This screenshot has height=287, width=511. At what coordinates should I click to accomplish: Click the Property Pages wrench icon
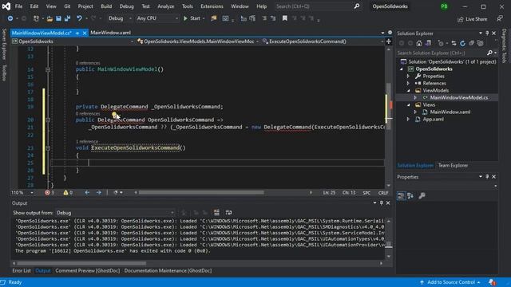[x=422, y=195]
